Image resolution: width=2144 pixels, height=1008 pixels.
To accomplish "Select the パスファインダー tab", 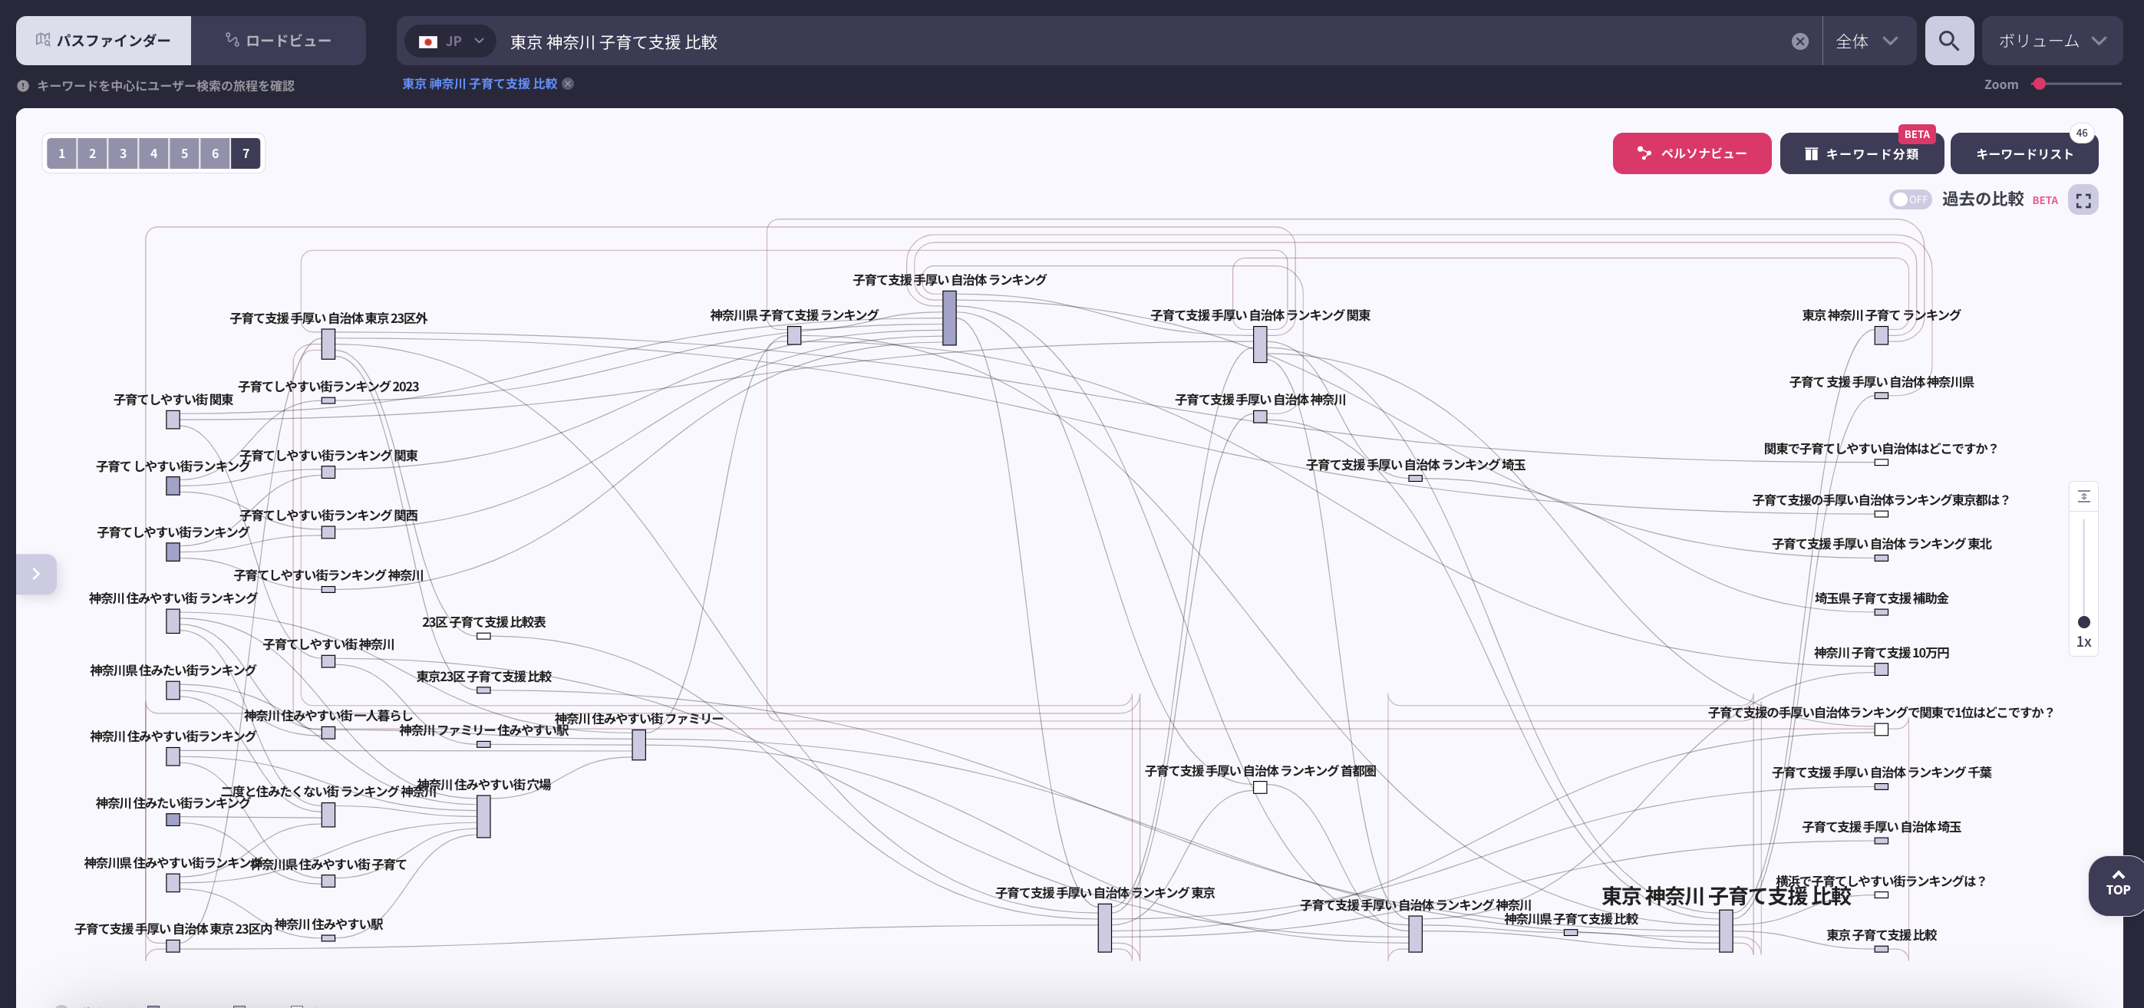I will coord(104,41).
